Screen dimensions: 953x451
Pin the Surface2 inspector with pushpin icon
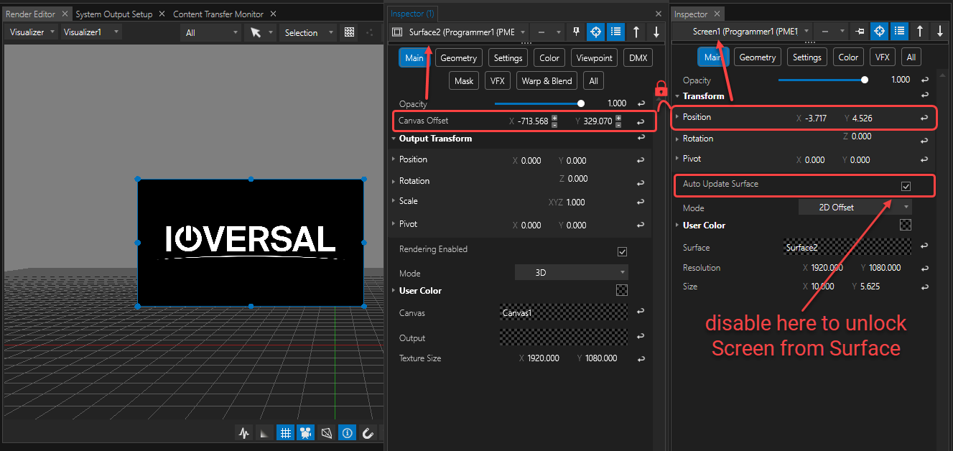click(575, 32)
